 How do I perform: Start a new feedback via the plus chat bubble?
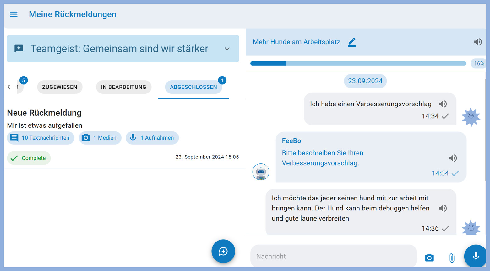click(x=223, y=251)
